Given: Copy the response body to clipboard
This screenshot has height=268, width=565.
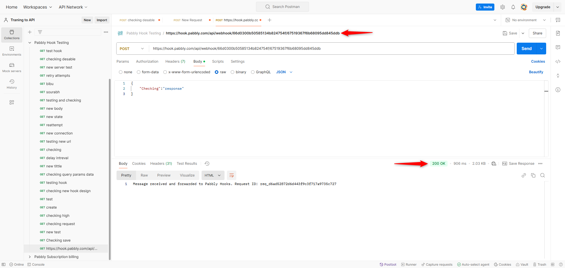Looking at the screenshot, I should pyautogui.click(x=533, y=175).
